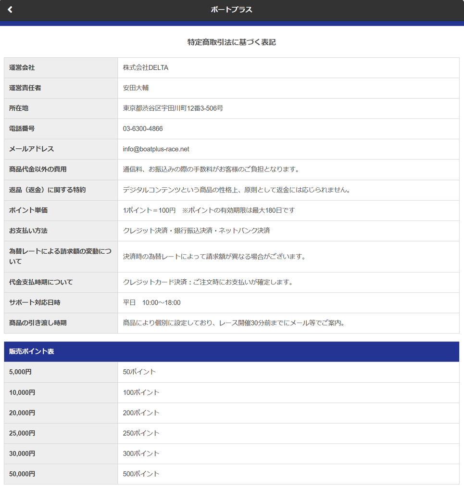464x493 pixels.
Task: Select the 運営責任者 name 安田大輔
Action: (x=136, y=88)
